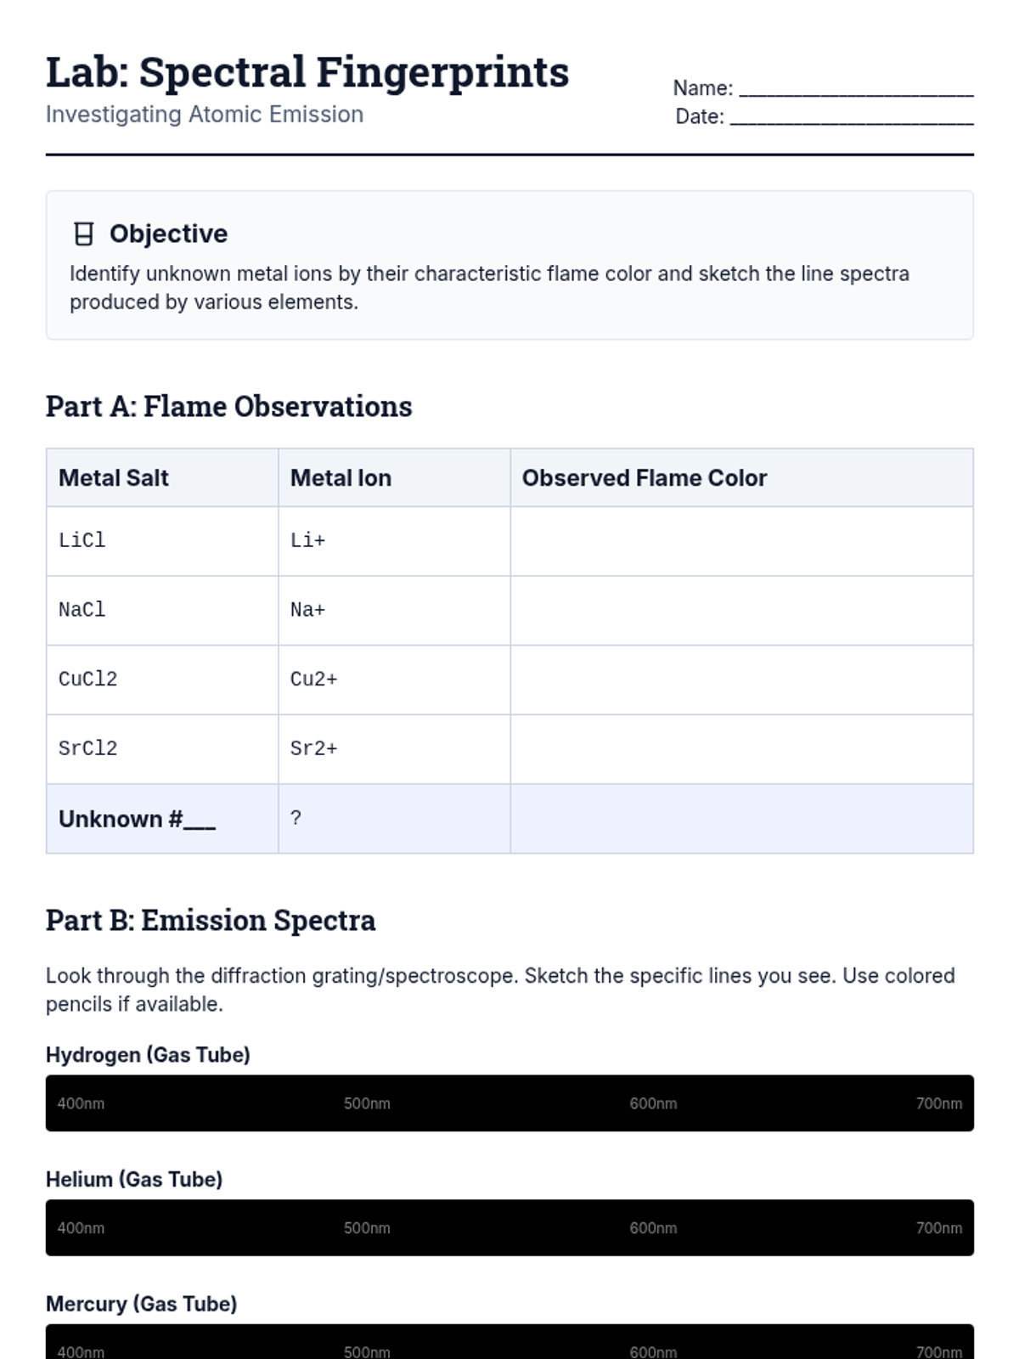Select the empty flame color cell for LiCl
This screenshot has width=1019, height=1359.
[741, 541]
